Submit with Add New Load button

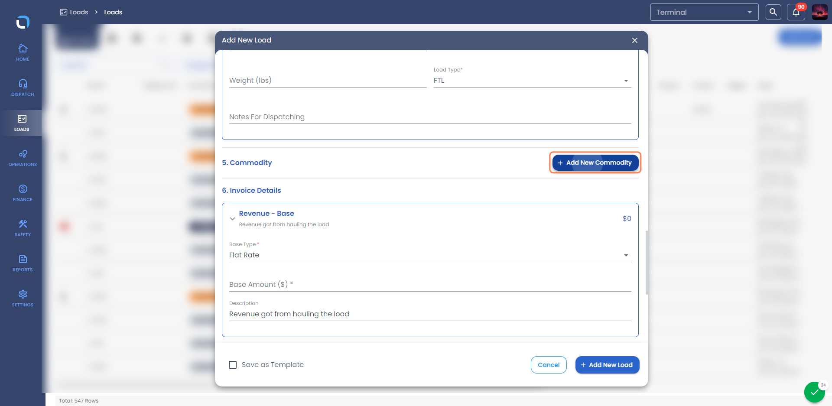point(607,365)
